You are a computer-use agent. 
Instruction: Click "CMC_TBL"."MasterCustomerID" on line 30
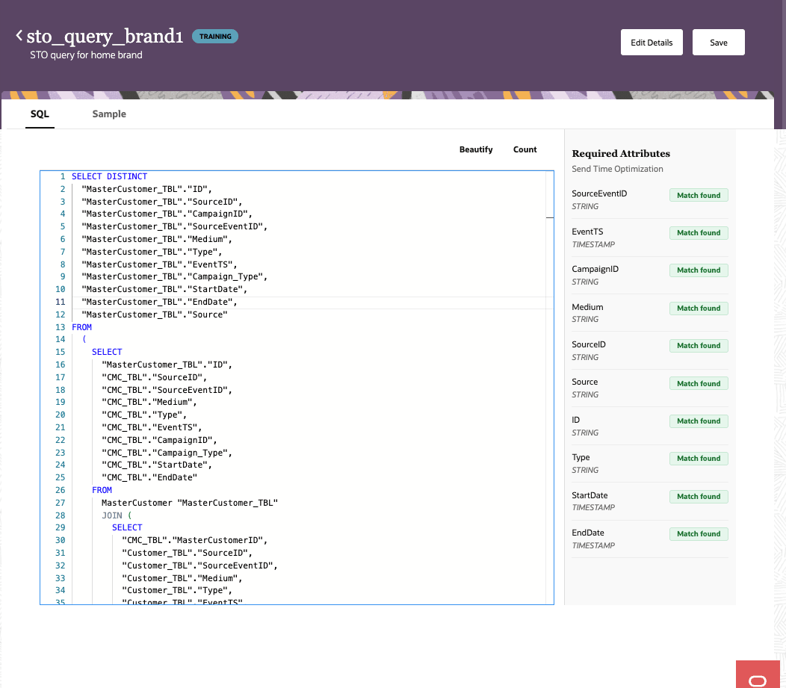tap(194, 540)
